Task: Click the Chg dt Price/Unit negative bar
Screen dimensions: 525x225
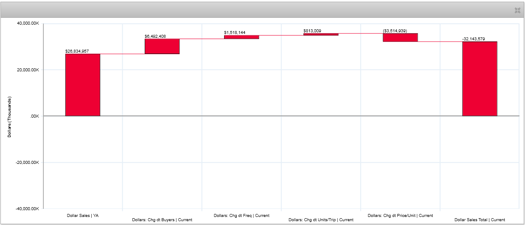Action: pyautogui.click(x=400, y=37)
